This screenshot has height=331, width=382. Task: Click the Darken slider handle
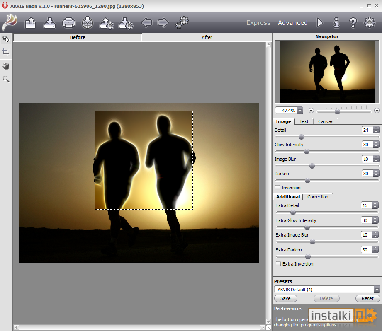click(x=307, y=180)
